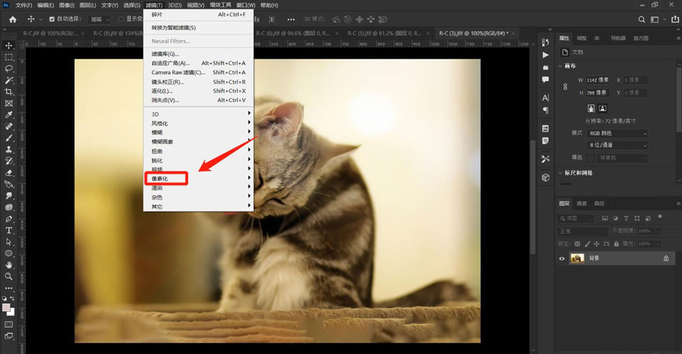Select the Horizontal Type tool
682x354 pixels.
coord(9,231)
